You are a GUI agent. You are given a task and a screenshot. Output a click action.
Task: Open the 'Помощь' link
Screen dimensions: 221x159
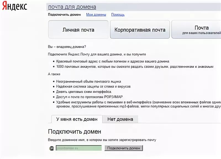tap(118, 15)
